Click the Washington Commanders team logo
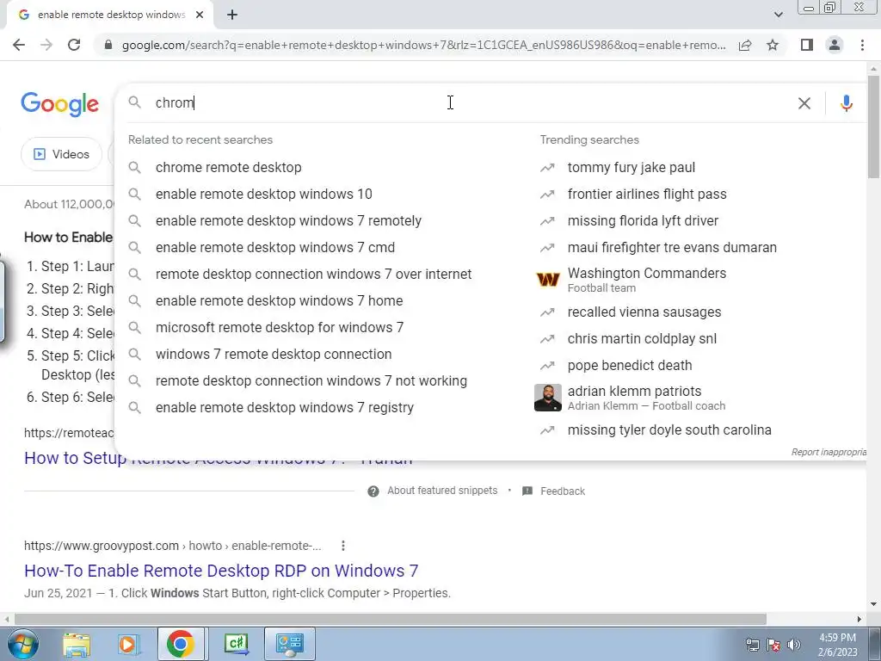The width and height of the screenshot is (881, 661). 548,280
